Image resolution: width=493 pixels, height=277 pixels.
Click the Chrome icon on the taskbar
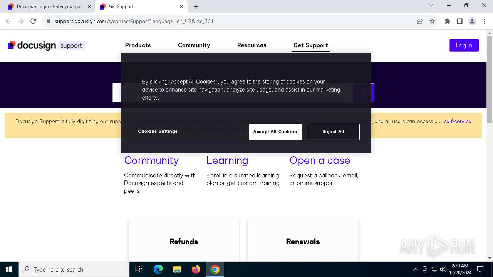pos(215,269)
